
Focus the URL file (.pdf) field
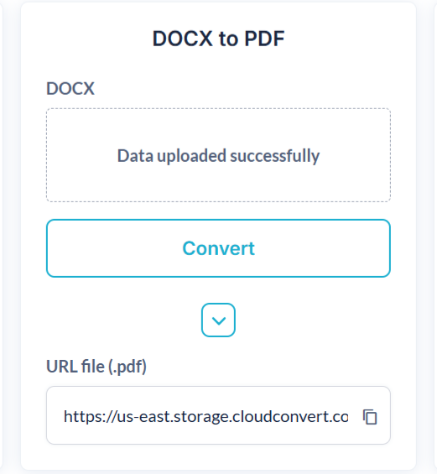coord(218,415)
